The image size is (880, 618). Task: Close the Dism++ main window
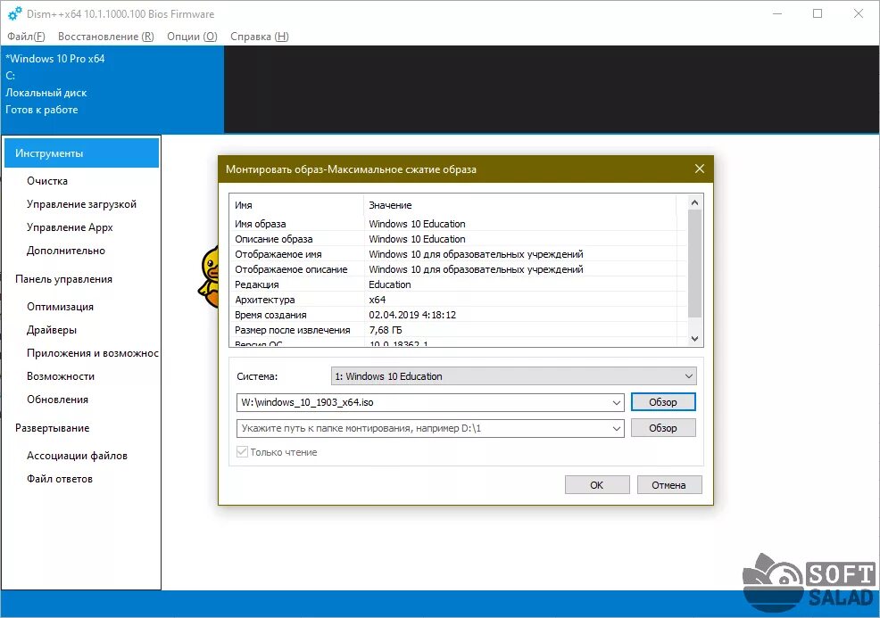click(858, 13)
